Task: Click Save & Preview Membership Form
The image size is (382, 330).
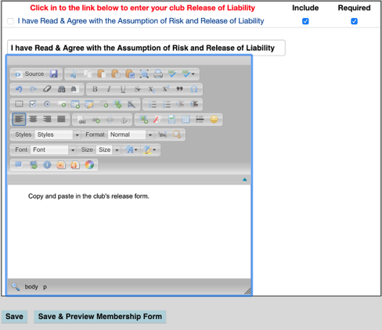Action: [x=100, y=317]
